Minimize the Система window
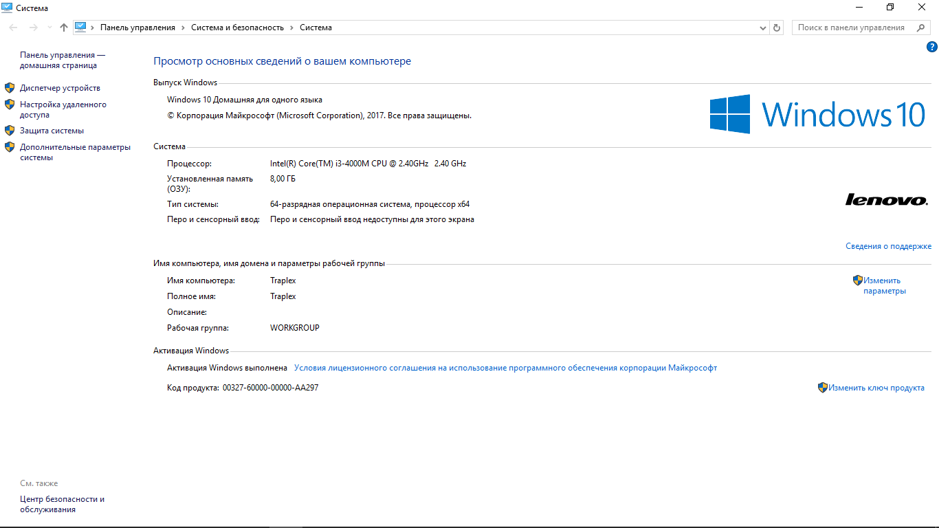The height and width of the screenshot is (528, 939). (859, 7)
